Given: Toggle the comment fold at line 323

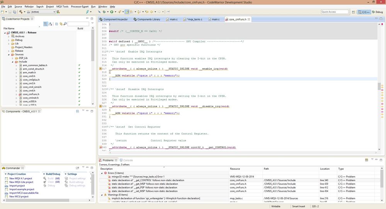Looking at the screenshot, I should point(107,89).
